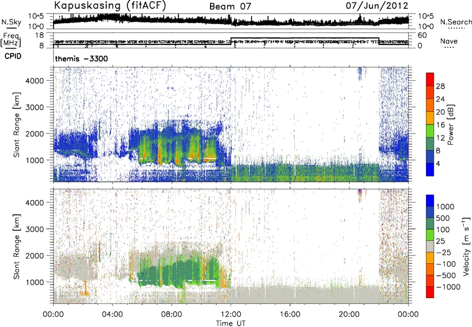Select the "Freq. [MHz]" axis label
Viewport: 472px width, 327px height.
point(11,40)
